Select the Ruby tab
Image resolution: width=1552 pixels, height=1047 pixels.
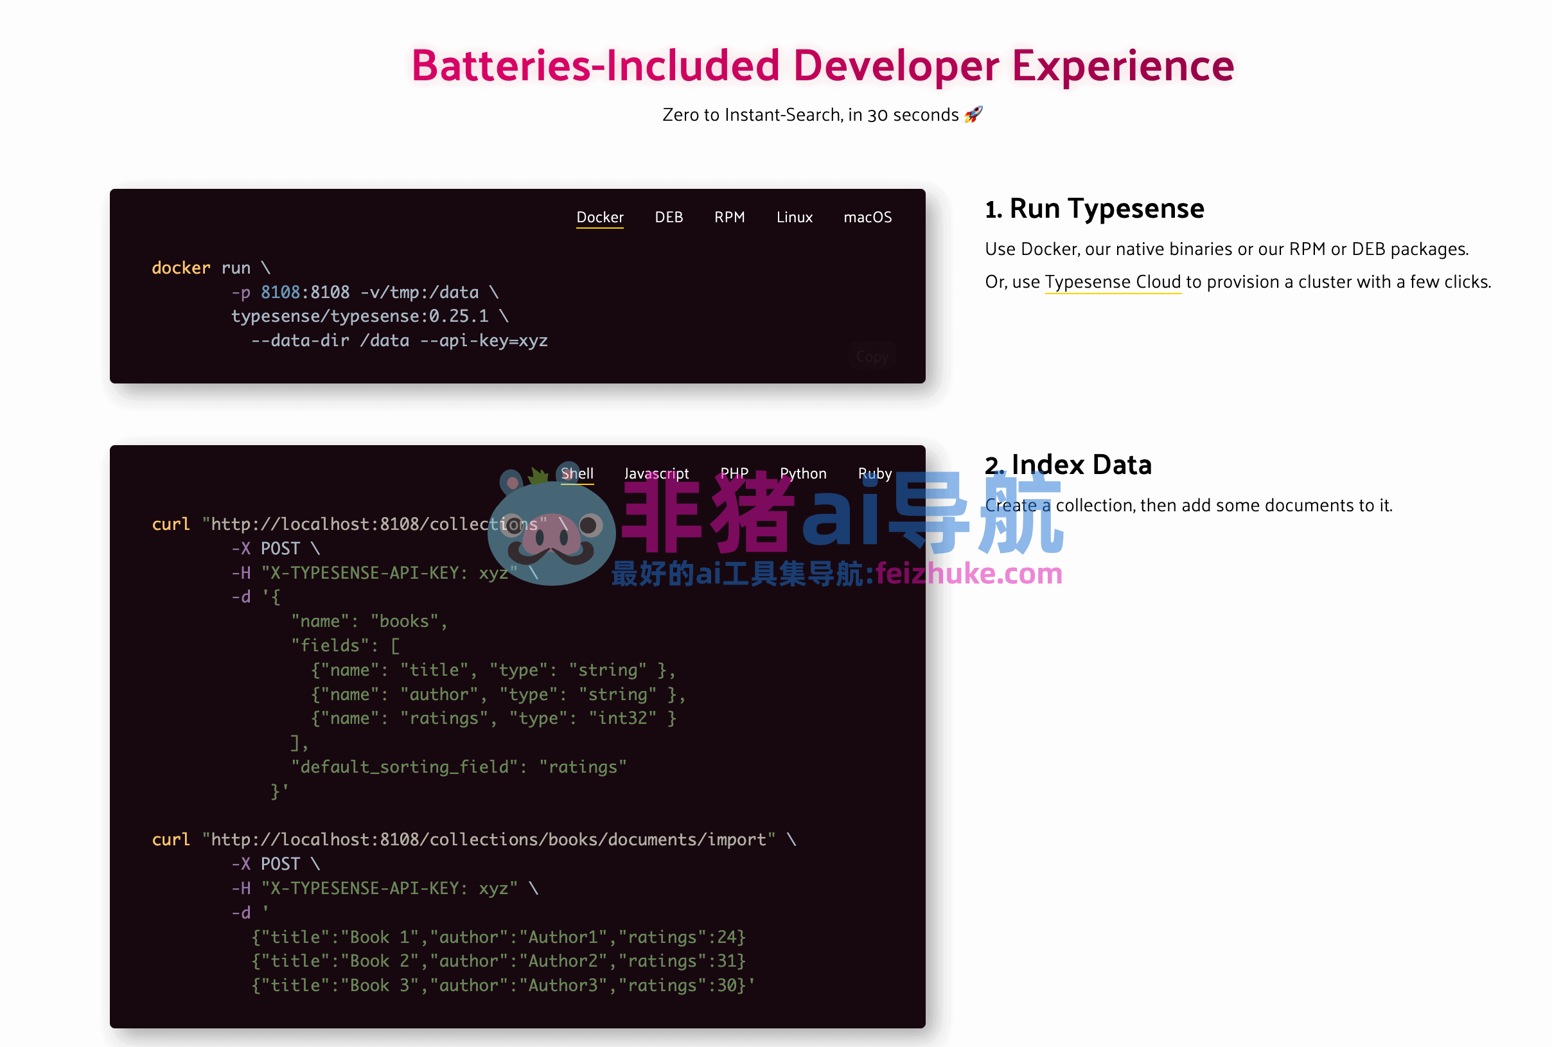point(875,473)
